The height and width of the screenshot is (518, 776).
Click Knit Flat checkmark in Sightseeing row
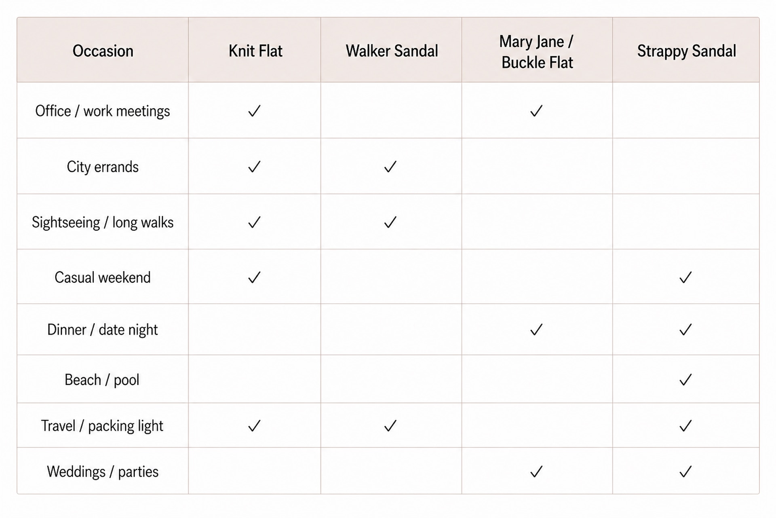(254, 222)
